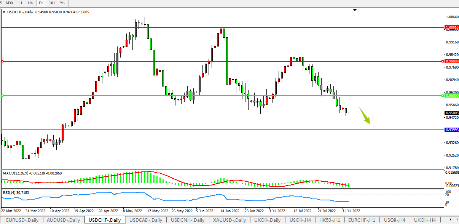Click the green downward arrow on the chart

tap(365, 117)
